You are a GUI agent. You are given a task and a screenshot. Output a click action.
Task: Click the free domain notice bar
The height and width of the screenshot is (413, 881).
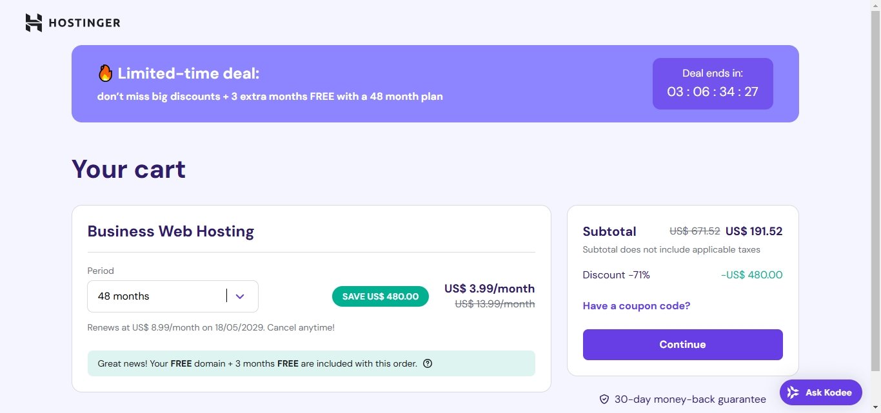click(x=311, y=363)
